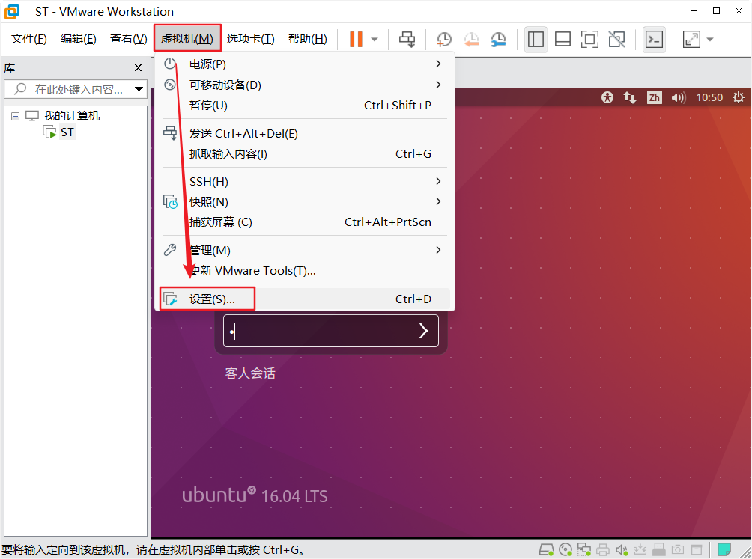Click the CD/DVD drive status bar icon
Screen dimensions: 752x559
coord(565,549)
